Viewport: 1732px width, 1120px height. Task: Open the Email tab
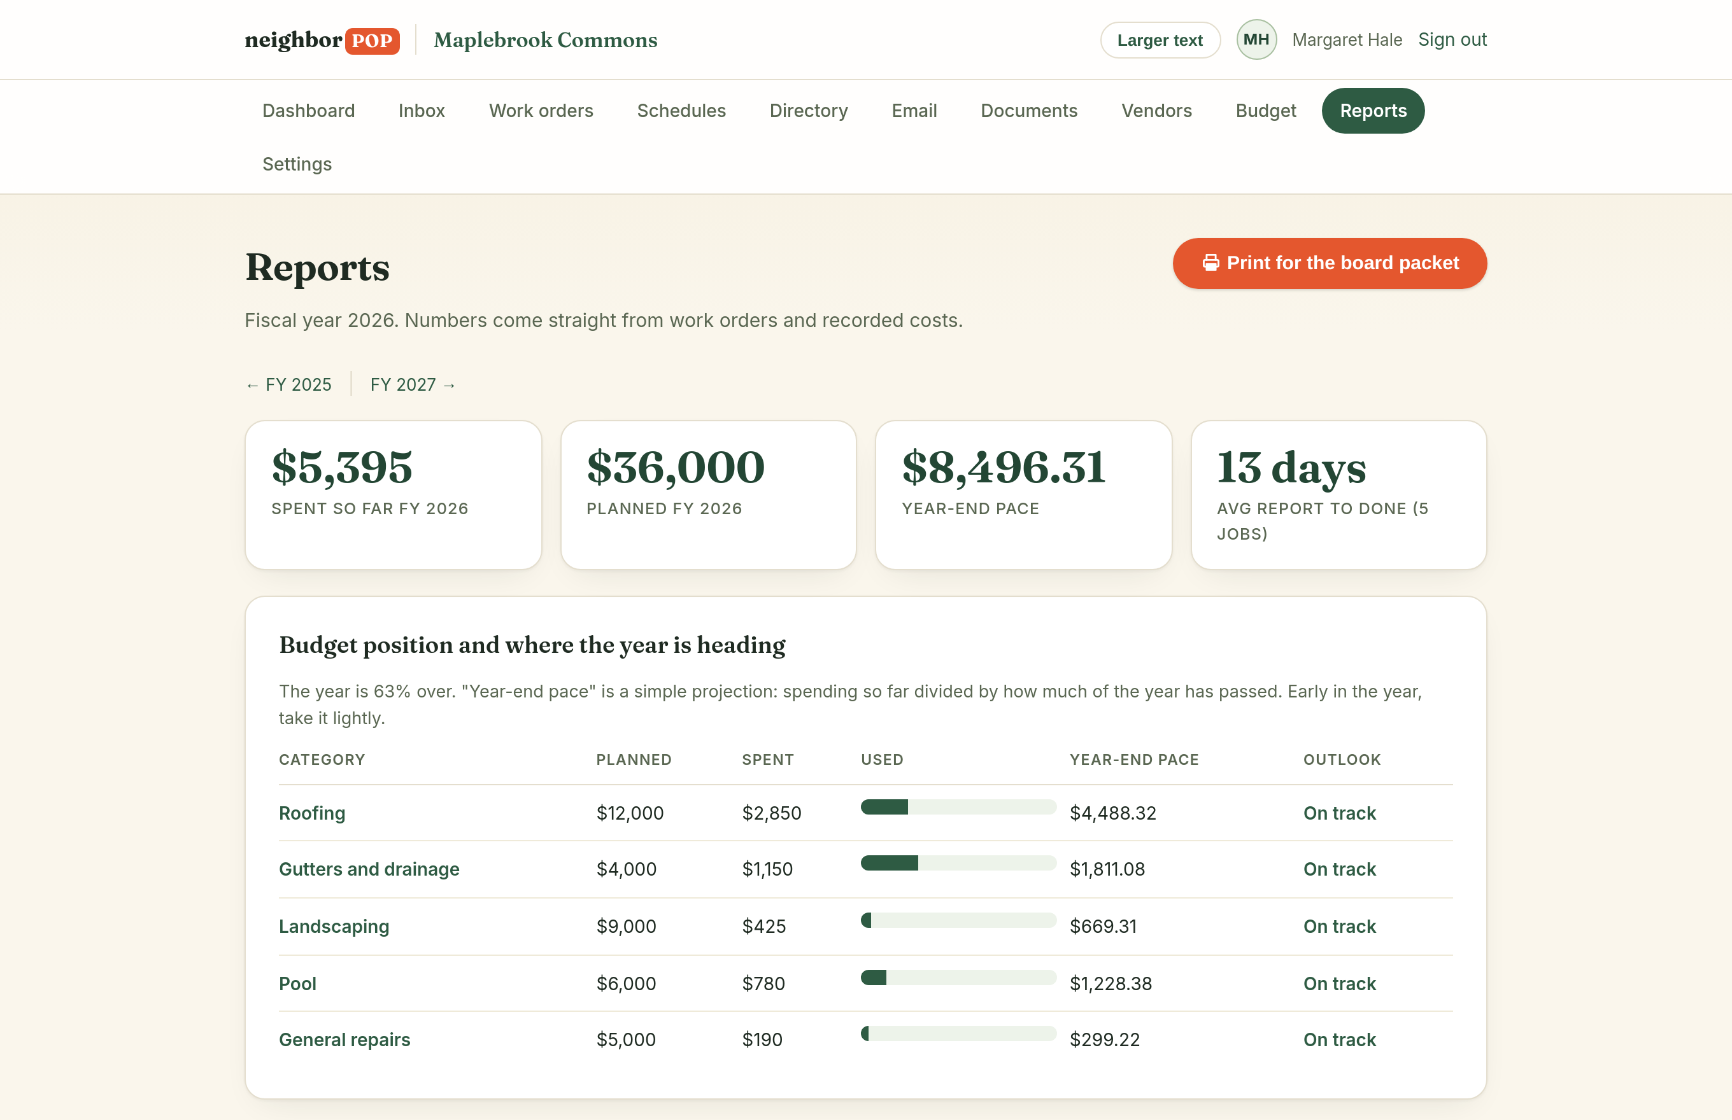(x=914, y=111)
